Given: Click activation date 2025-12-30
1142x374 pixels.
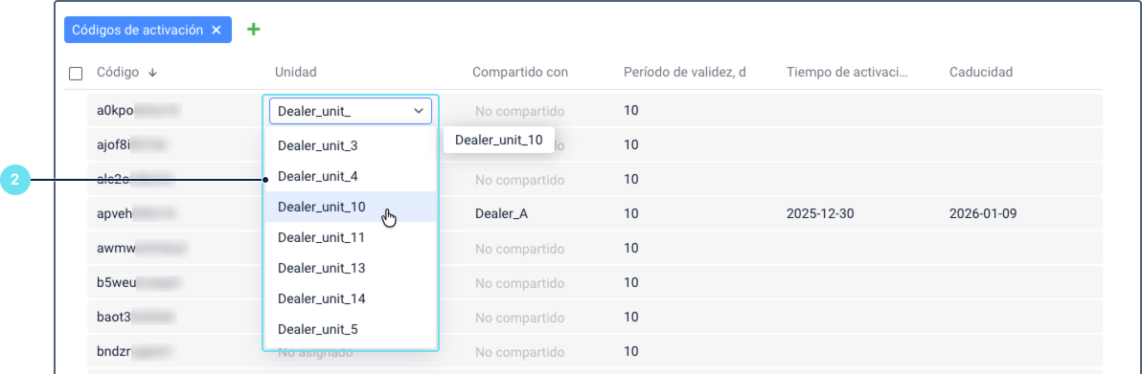Looking at the screenshot, I should click(x=820, y=214).
